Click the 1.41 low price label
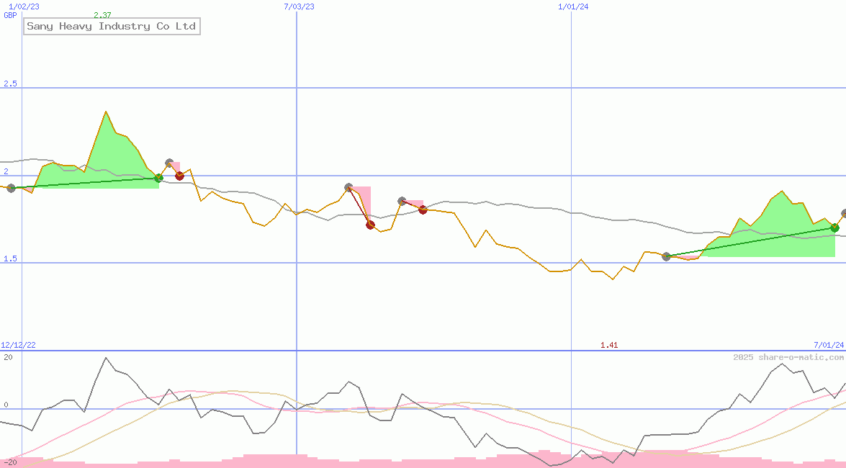 [x=609, y=345]
